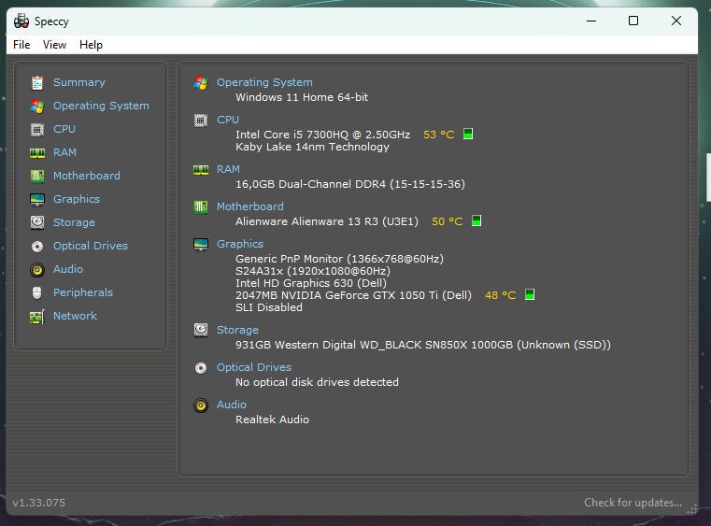
Task: Click the Graphics heading link in summary panel
Action: coord(240,244)
